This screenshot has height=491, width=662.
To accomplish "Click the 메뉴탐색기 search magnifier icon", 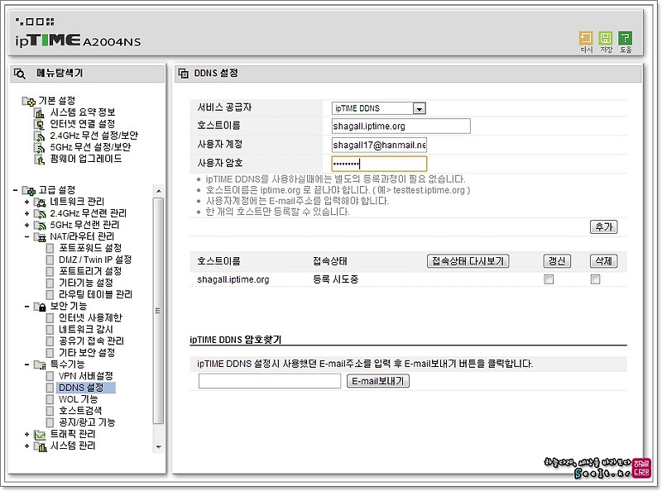I will [19, 74].
